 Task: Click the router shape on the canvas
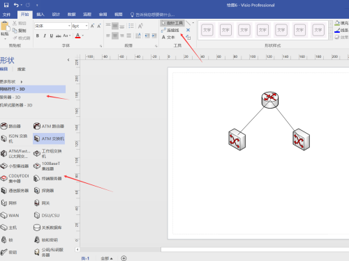pyautogui.click(x=270, y=100)
